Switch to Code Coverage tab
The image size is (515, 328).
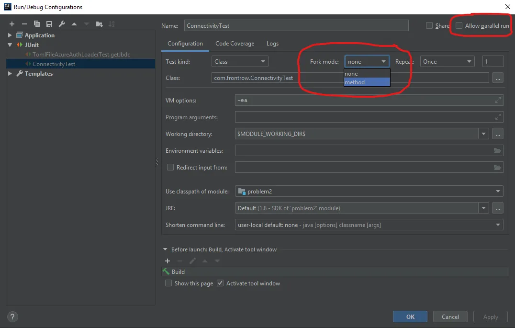pyautogui.click(x=235, y=44)
